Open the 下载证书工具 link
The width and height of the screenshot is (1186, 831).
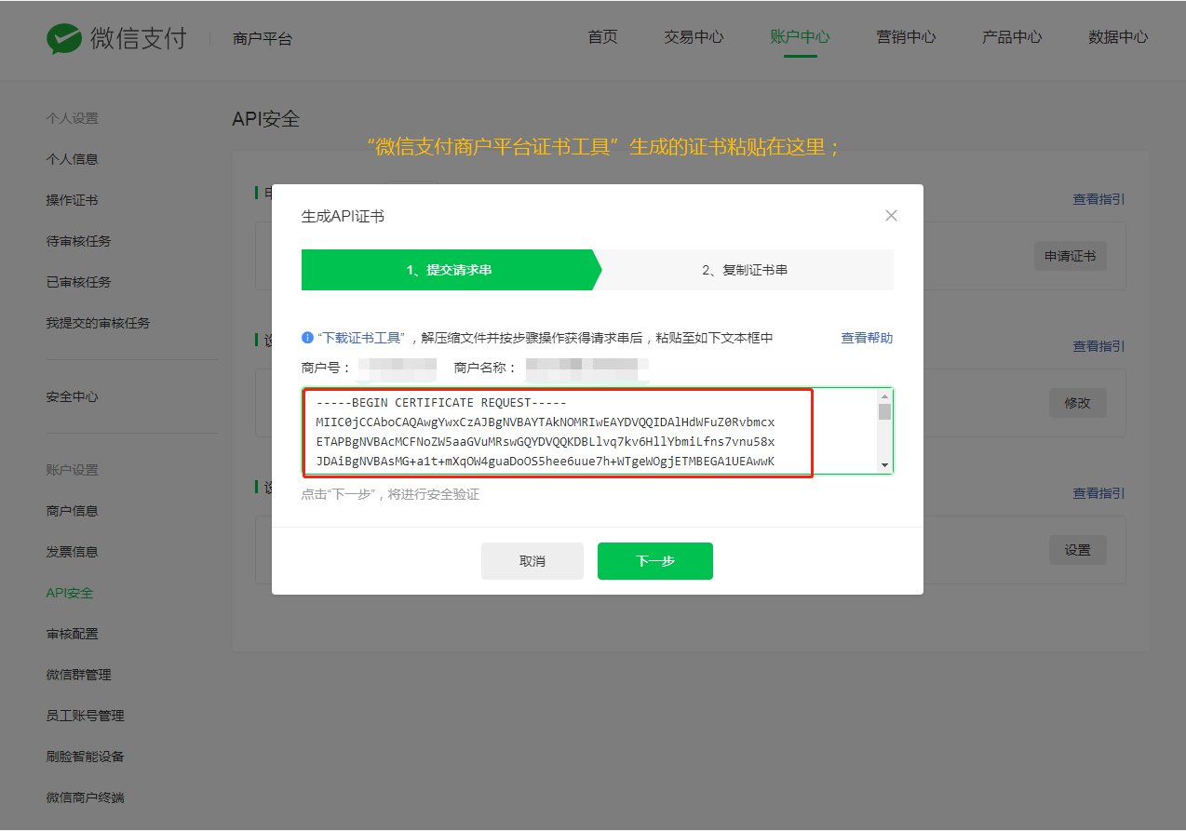pos(361,338)
